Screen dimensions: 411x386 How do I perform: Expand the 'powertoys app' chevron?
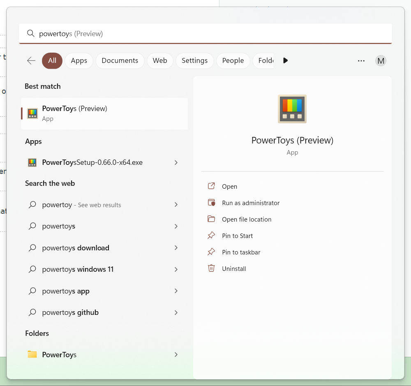pyautogui.click(x=176, y=291)
